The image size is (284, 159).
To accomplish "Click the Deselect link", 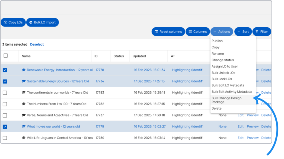I will pyautogui.click(x=37, y=44).
